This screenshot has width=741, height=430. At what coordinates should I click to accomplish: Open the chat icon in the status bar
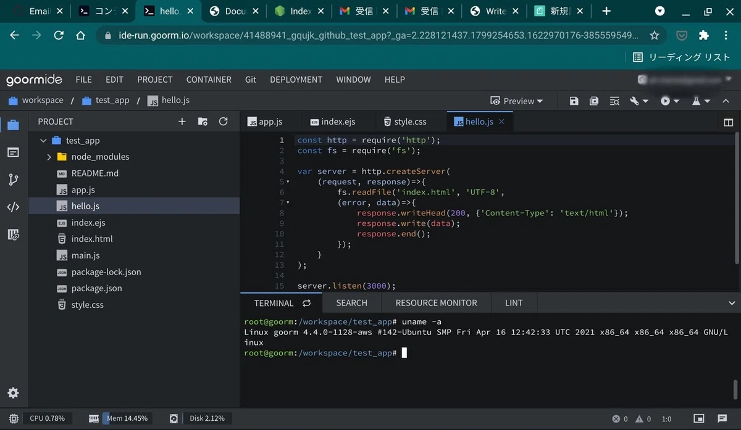click(722, 419)
